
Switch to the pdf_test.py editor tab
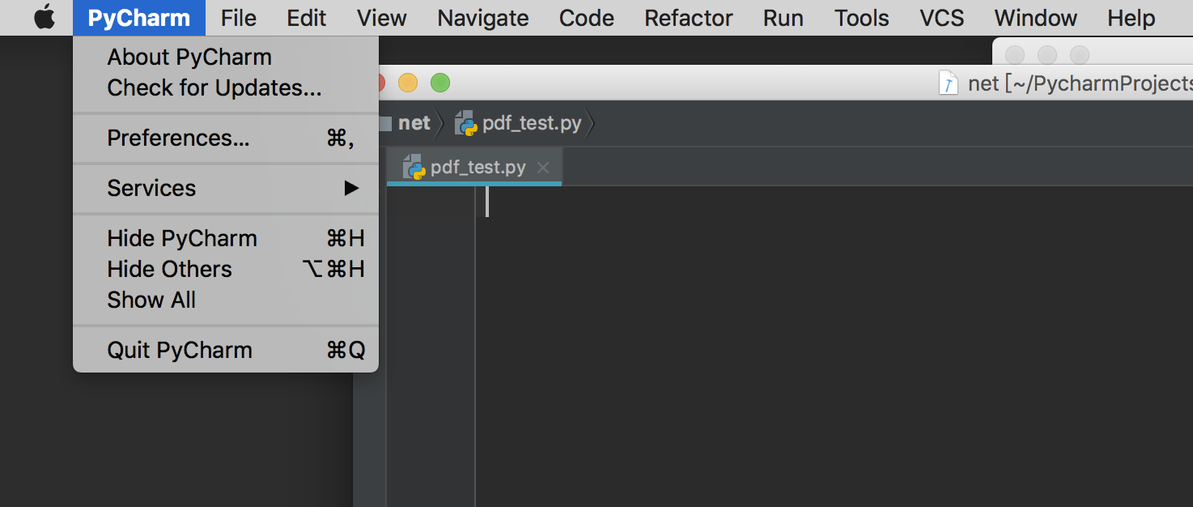click(474, 168)
